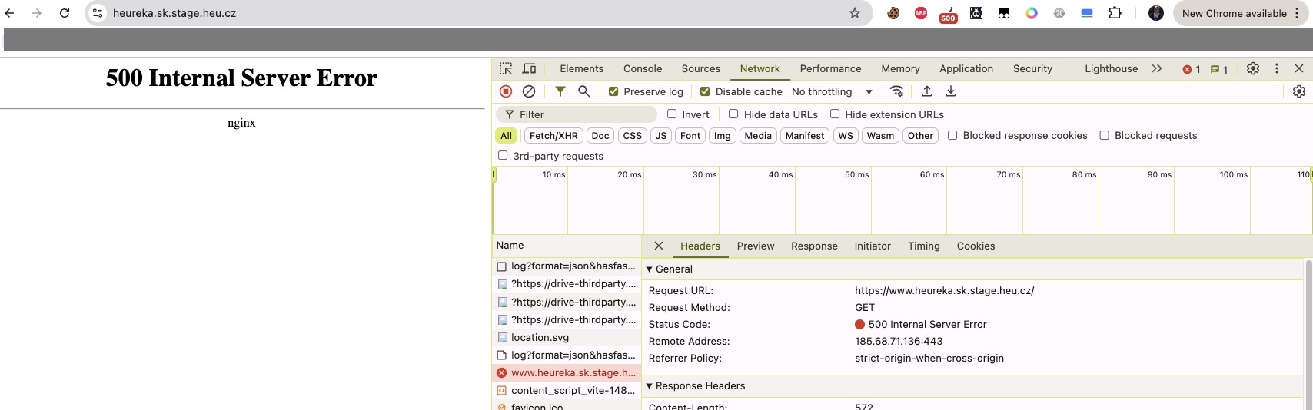Toggle device toolbar icon in DevTools
Image resolution: width=1313 pixels, height=410 pixels.
529,68
